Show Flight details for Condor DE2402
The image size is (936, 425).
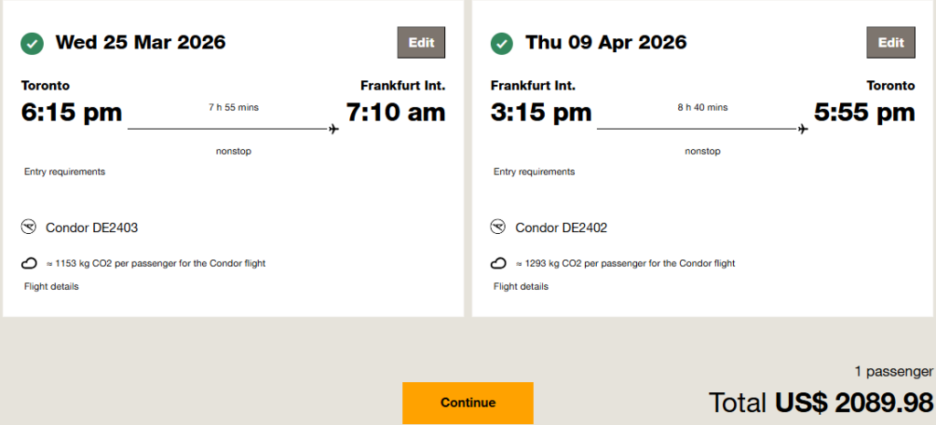pyautogui.click(x=521, y=287)
